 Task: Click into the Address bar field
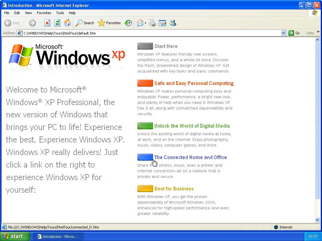(152, 33)
